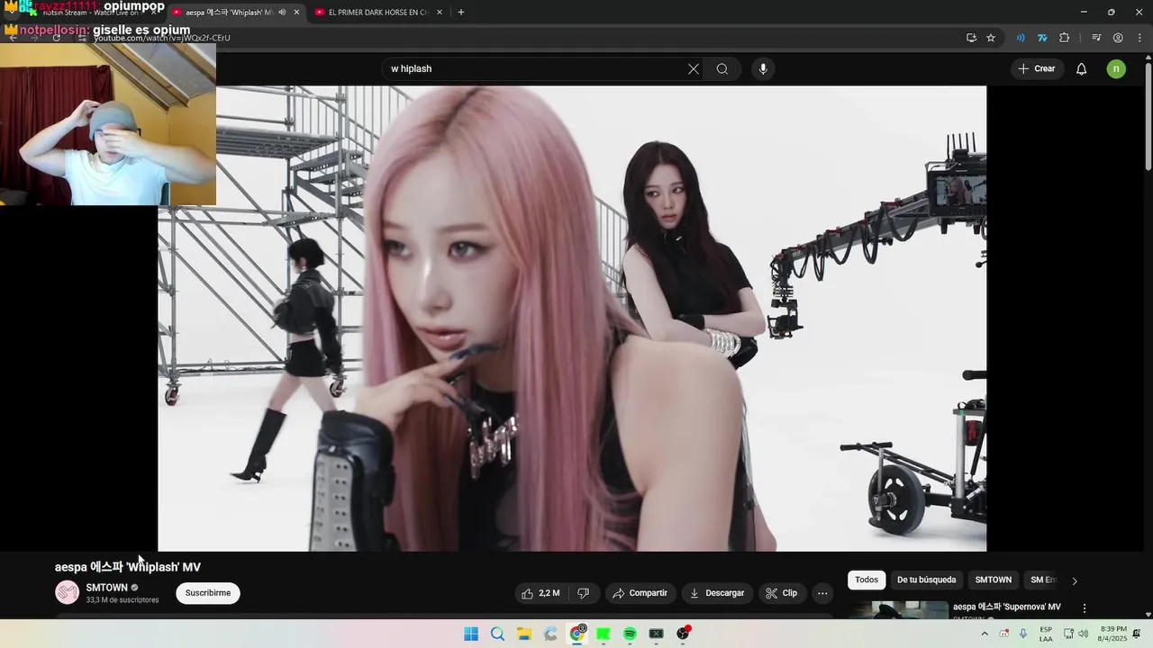This screenshot has height=648, width=1153.
Task: Open the Chrome profile icon
Action: tap(1118, 38)
